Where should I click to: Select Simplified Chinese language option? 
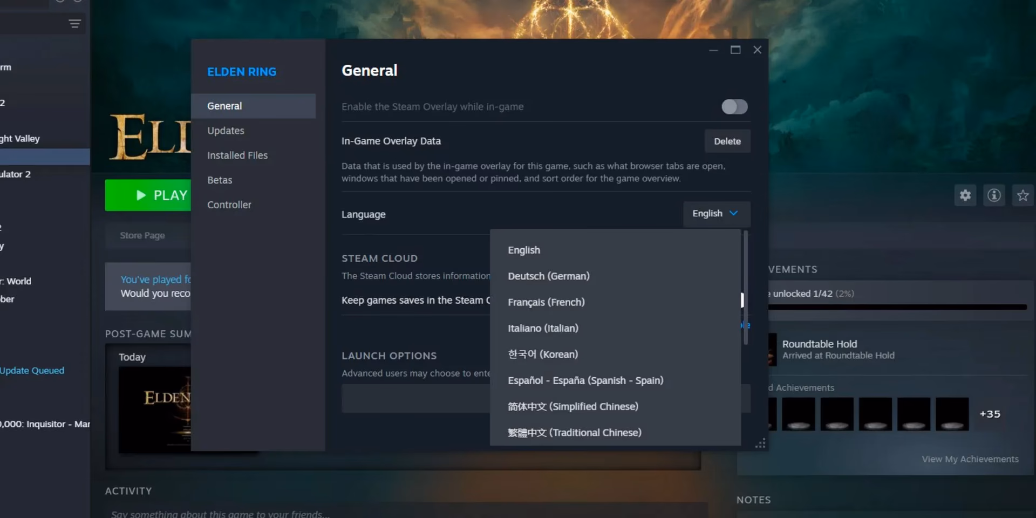615,406
